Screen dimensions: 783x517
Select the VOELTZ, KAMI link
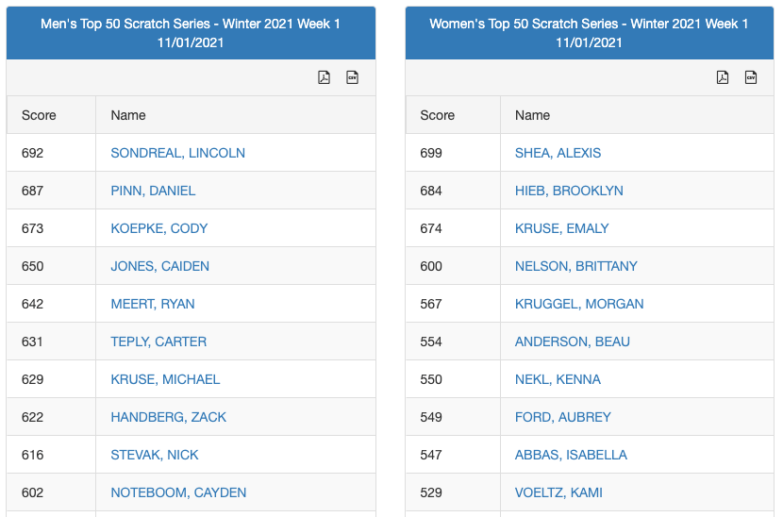[558, 492]
